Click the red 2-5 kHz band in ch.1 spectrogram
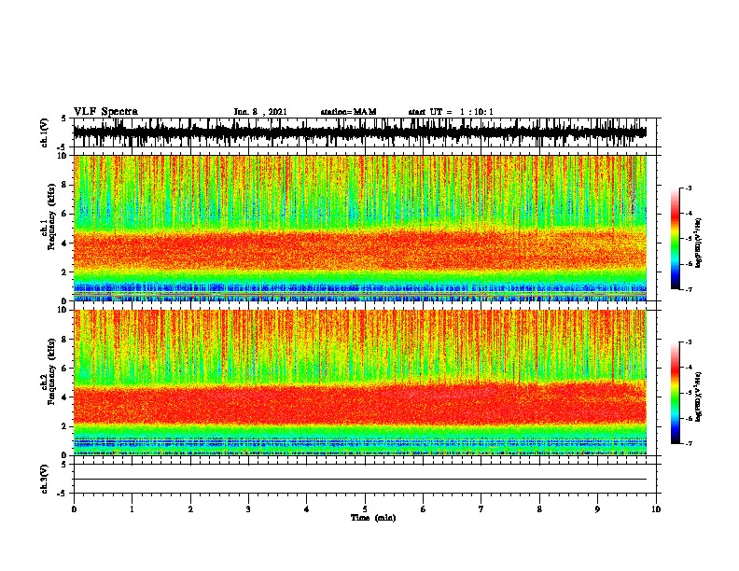The width and height of the screenshot is (739, 571). pos(359,250)
